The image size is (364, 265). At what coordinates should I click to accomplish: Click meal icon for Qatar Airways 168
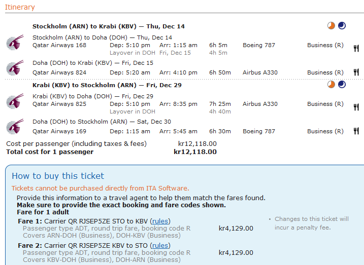coord(356,49)
